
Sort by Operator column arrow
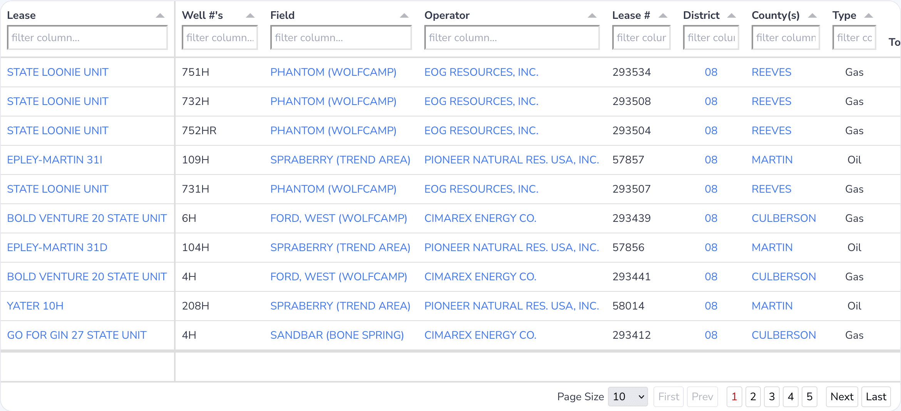592,16
